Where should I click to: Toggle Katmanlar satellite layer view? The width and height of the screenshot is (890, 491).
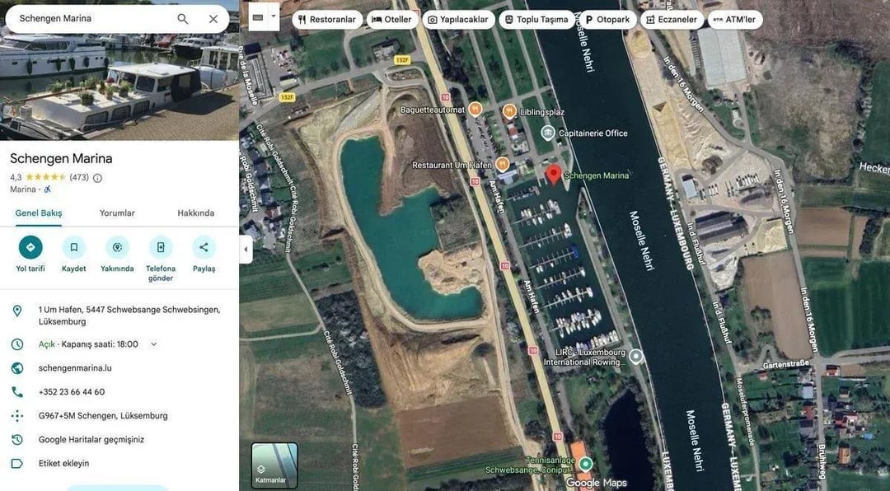coord(274,465)
